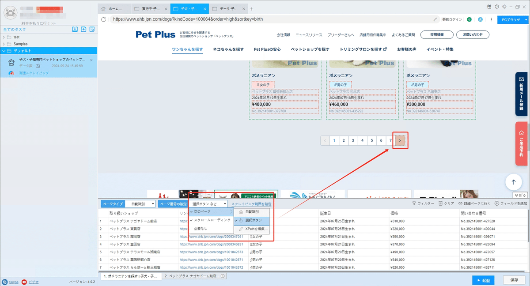Click the ビデオ YouTube icon in status bar
This screenshot has width=530, height=286.
point(24,282)
